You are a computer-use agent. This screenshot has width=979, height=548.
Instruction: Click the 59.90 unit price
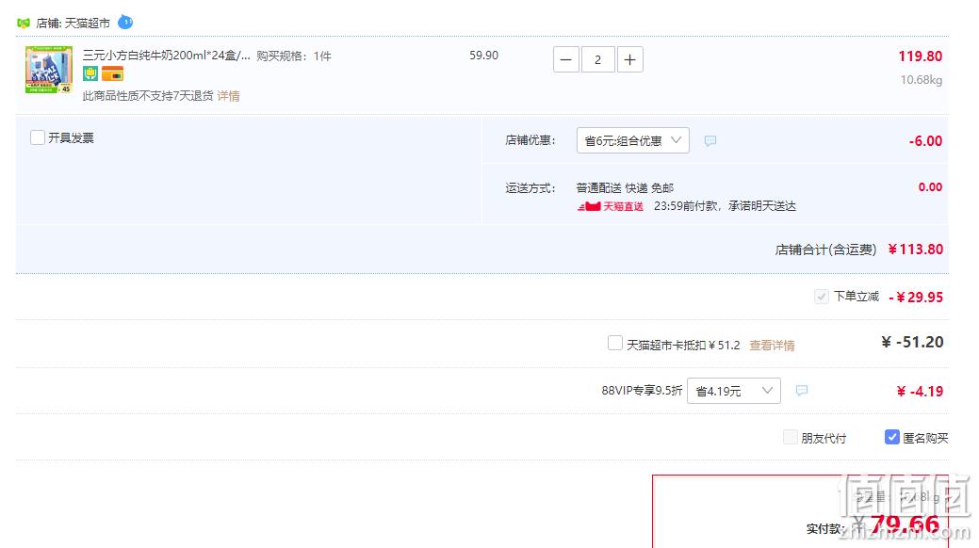point(484,56)
